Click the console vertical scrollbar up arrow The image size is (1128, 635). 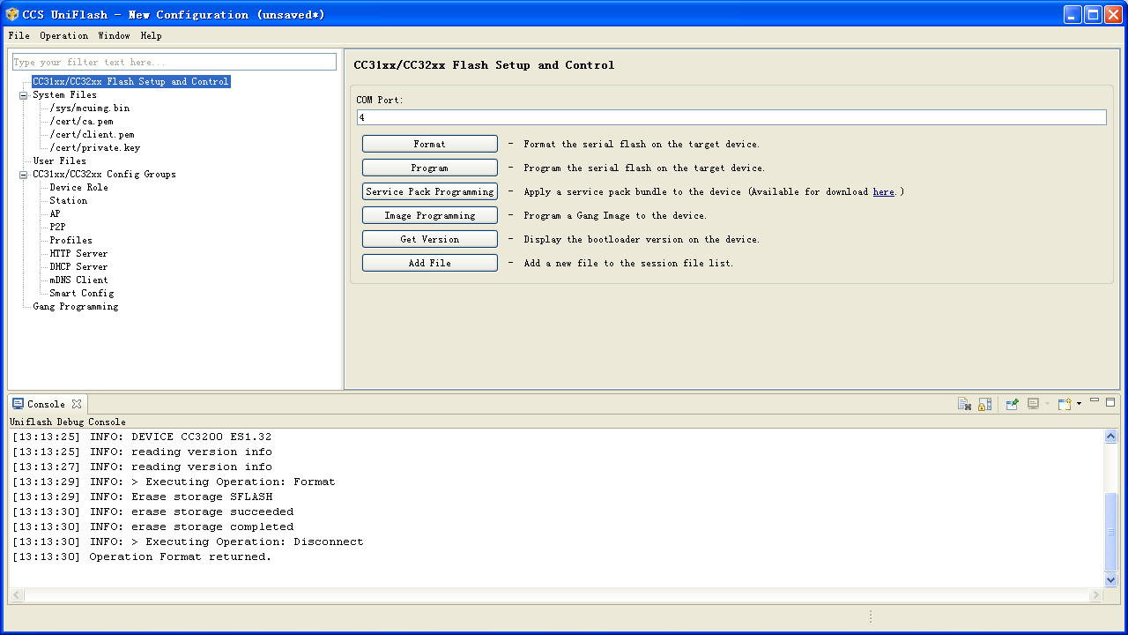point(1110,437)
